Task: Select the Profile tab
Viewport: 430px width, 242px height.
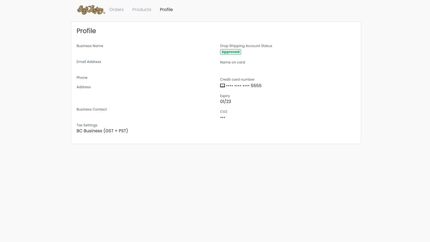Action: click(x=166, y=9)
